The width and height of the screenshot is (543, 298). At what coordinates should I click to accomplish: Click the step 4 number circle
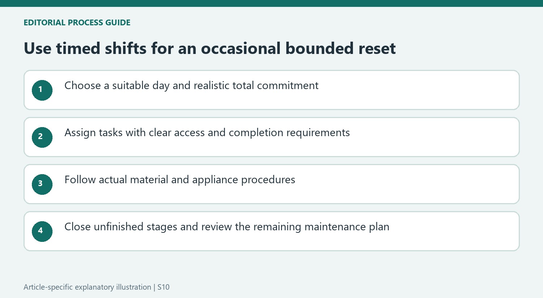[x=42, y=231]
